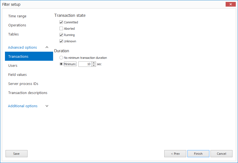Select No minimum transaction duration
The image size is (238, 163).
point(61,58)
